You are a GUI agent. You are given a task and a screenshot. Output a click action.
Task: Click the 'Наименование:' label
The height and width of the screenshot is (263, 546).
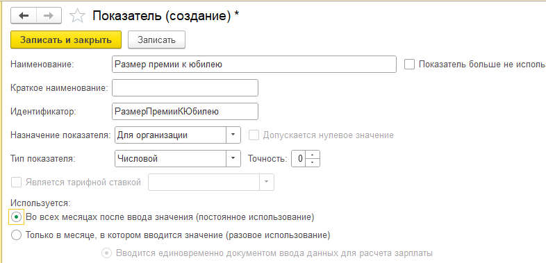[42, 65]
